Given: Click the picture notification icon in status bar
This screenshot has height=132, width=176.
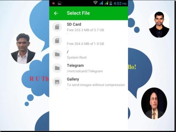Looking at the screenshot, I should click(59, 3).
